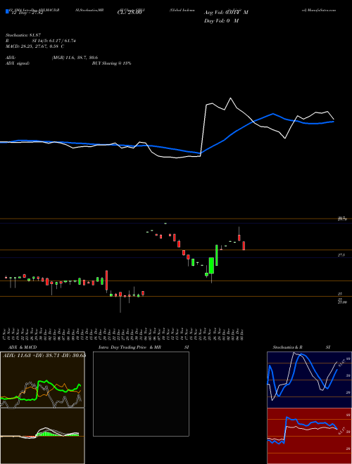Click the blue 12-day SMA legend square
Screen dimensions: 352x464
point(7,12)
